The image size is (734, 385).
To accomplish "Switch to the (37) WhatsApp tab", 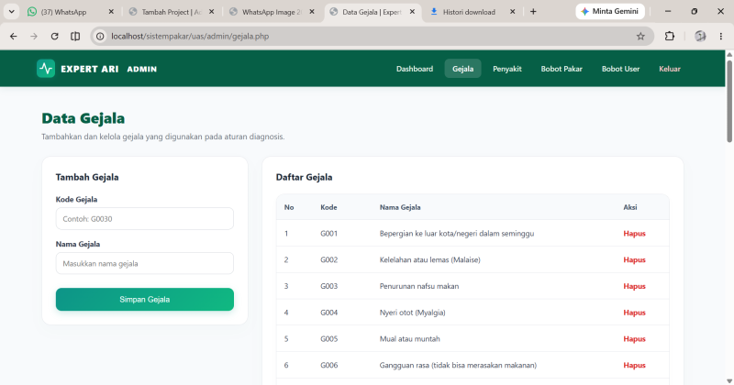I will [x=71, y=12].
